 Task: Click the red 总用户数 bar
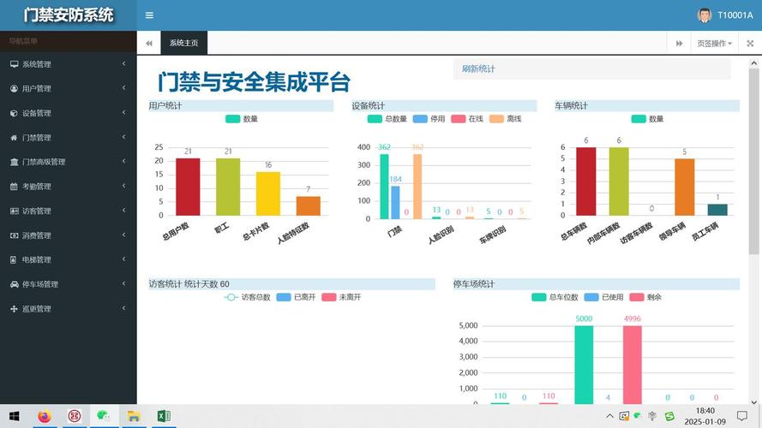(188, 187)
